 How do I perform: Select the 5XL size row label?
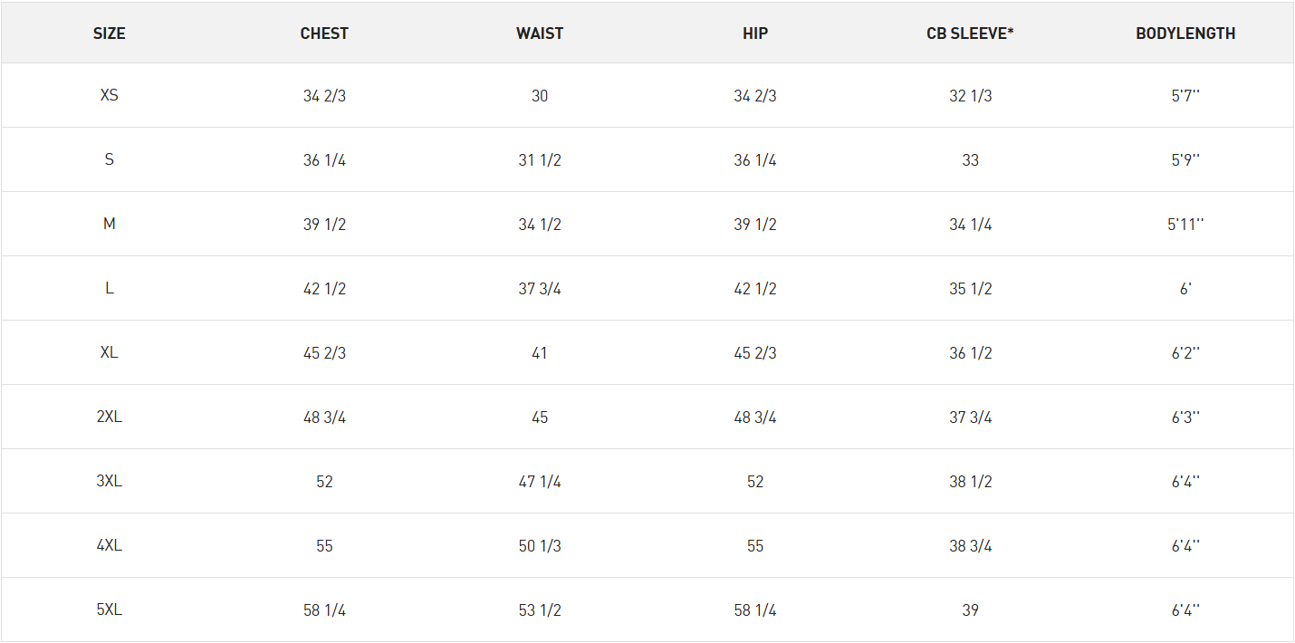(109, 609)
